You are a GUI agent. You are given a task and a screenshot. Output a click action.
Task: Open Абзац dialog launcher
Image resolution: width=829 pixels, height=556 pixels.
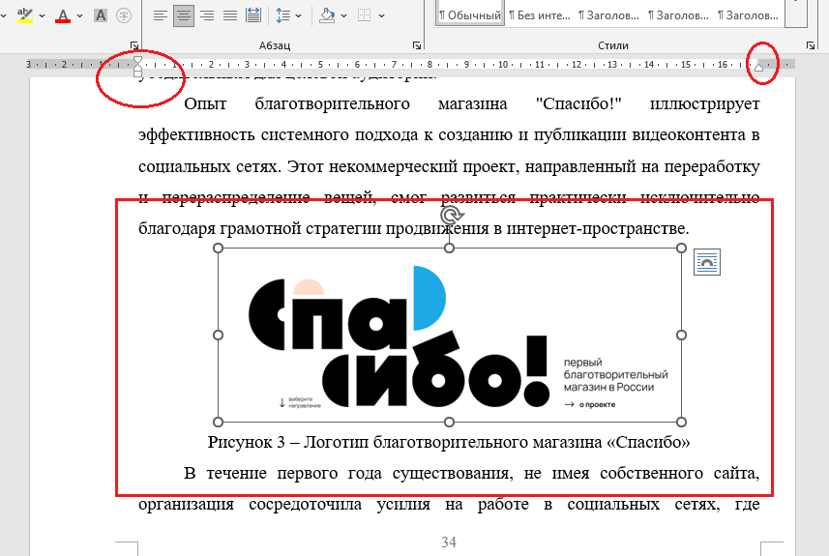coord(417,46)
